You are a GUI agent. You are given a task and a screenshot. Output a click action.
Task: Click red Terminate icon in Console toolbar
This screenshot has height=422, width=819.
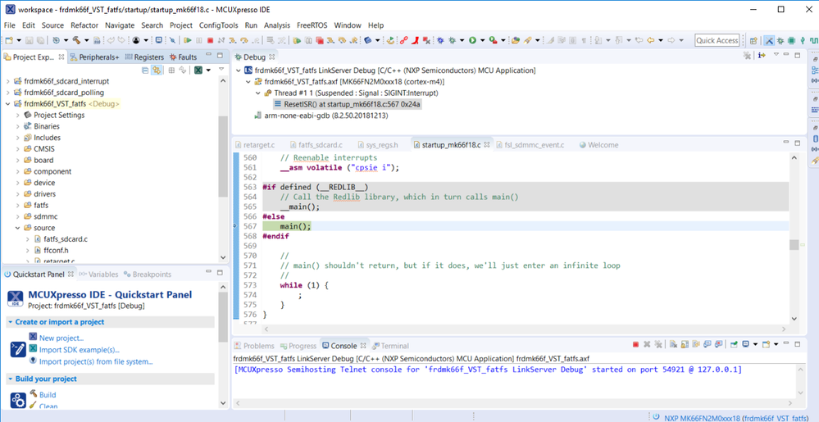pos(635,345)
